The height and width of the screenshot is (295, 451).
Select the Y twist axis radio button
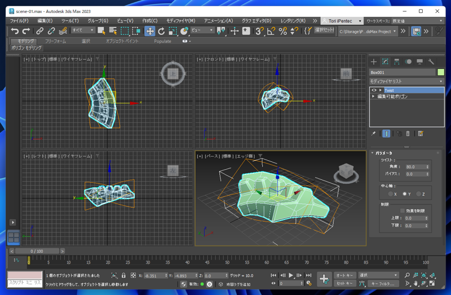(404, 194)
